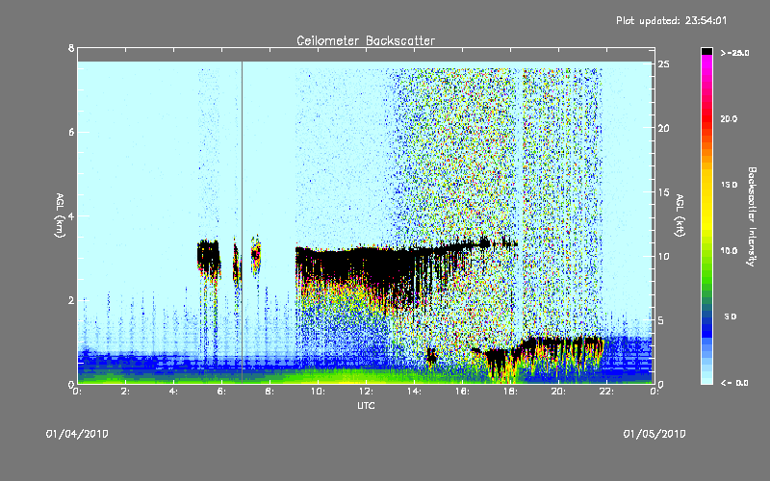Click the '10' kft tick label on right axis
This screenshot has height=481, width=770.
(664, 256)
